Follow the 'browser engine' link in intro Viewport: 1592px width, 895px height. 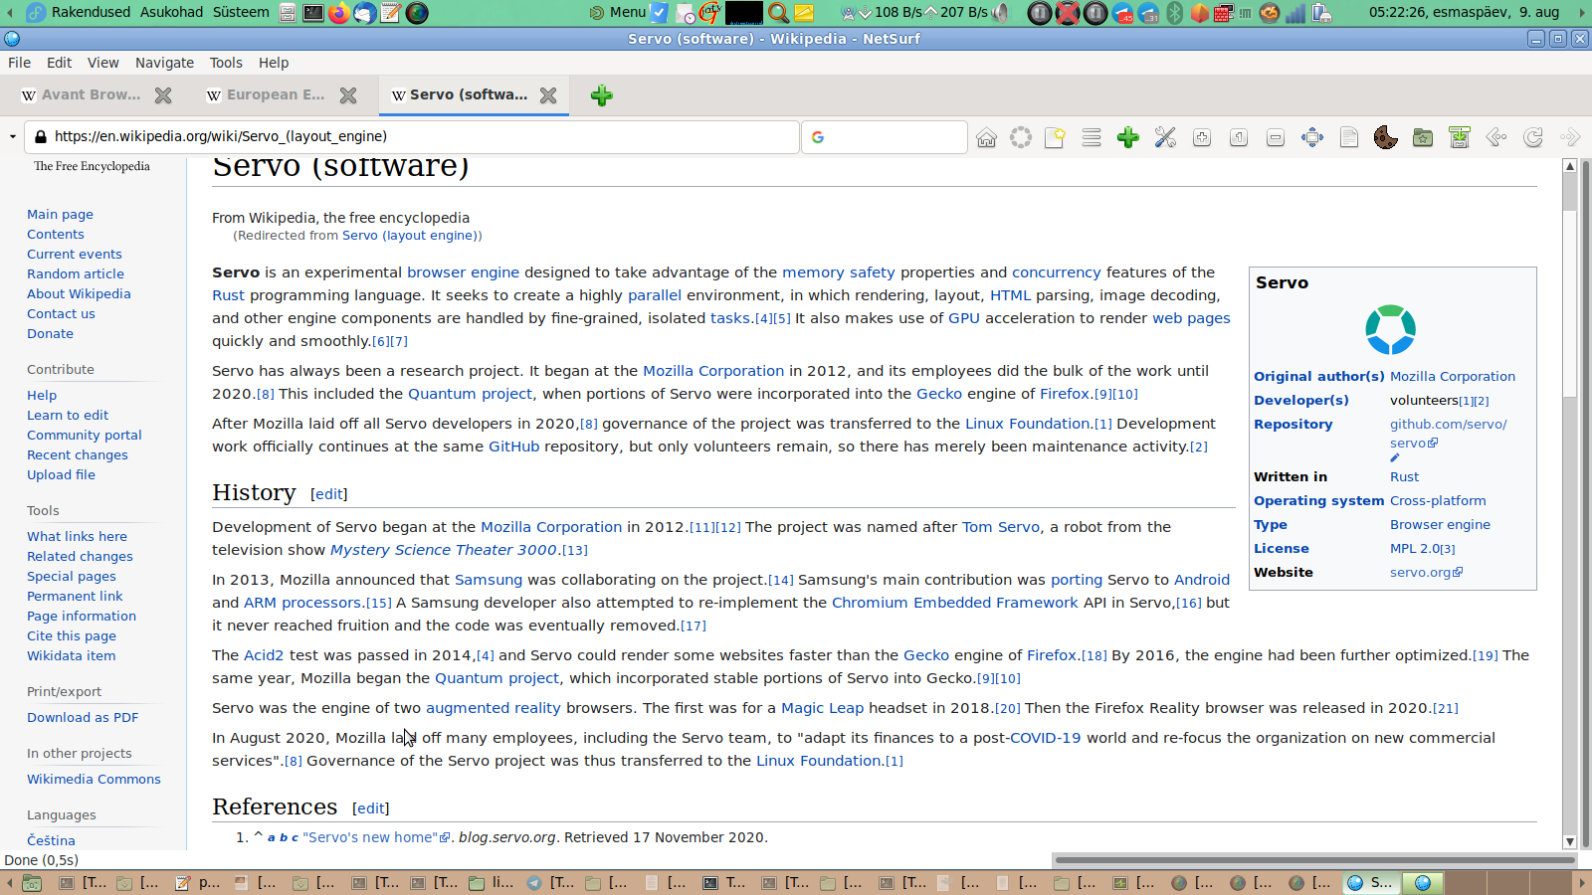463,272
